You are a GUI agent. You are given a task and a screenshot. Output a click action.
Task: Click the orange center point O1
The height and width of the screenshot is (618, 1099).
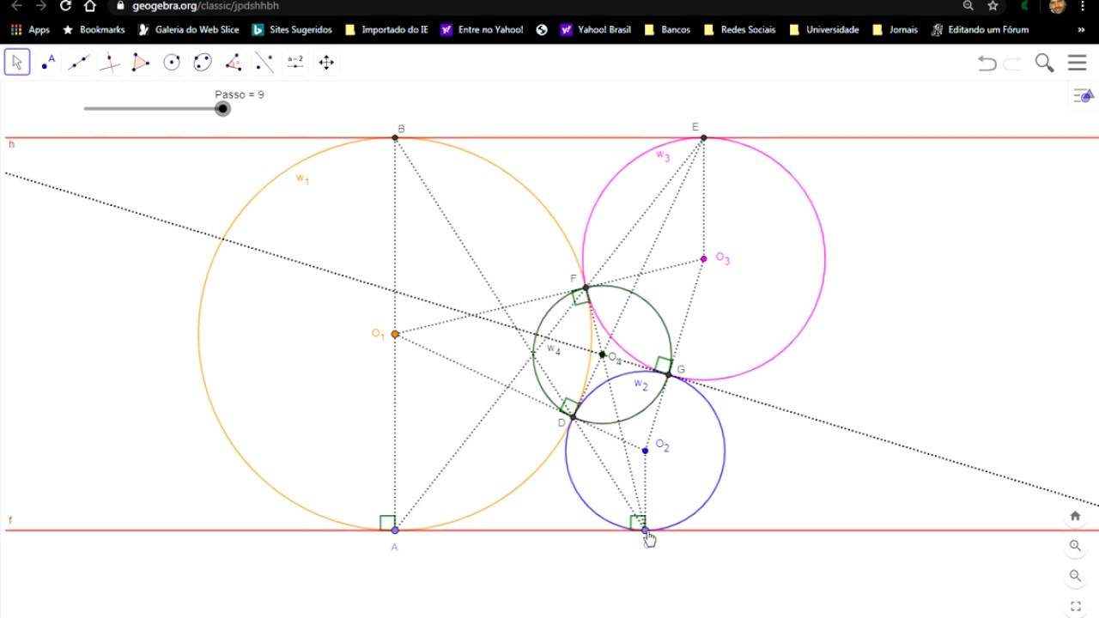395,334
